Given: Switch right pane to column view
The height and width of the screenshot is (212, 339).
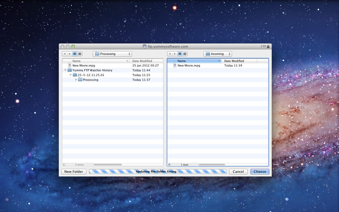Looking at the screenshot, I should pyautogui.click(x=184, y=54).
